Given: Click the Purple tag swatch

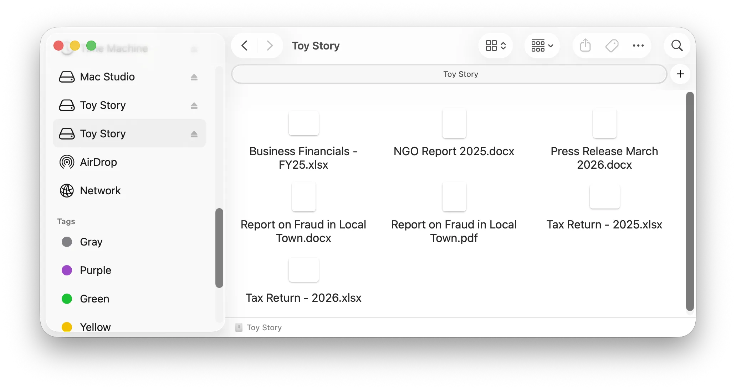Looking at the screenshot, I should 67,270.
